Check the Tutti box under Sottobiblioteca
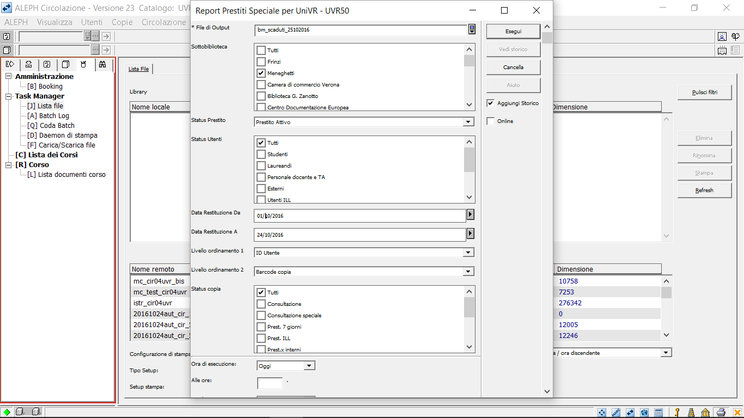744x418 pixels. (261, 50)
